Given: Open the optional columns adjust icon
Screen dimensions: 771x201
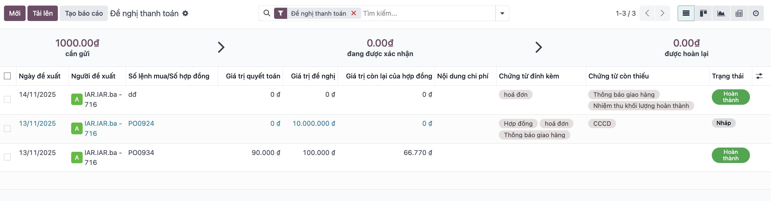Looking at the screenshot, I should tap(759, 76).
